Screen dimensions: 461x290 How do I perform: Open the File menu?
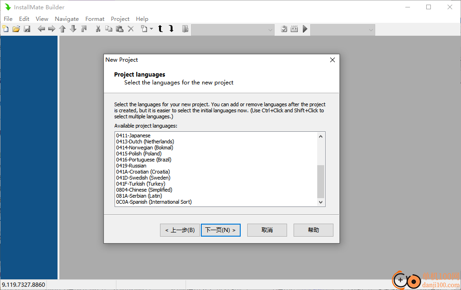pyautogui.click(x=8, y=19)
